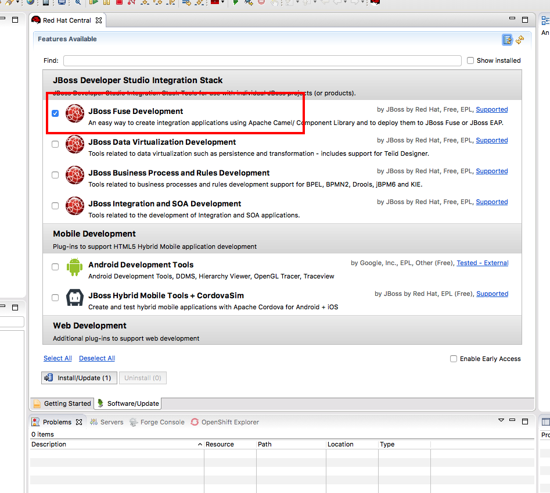This screenshot has width=550, height=493.
Task: Click the Resource column header
Action: pos(230,444)
